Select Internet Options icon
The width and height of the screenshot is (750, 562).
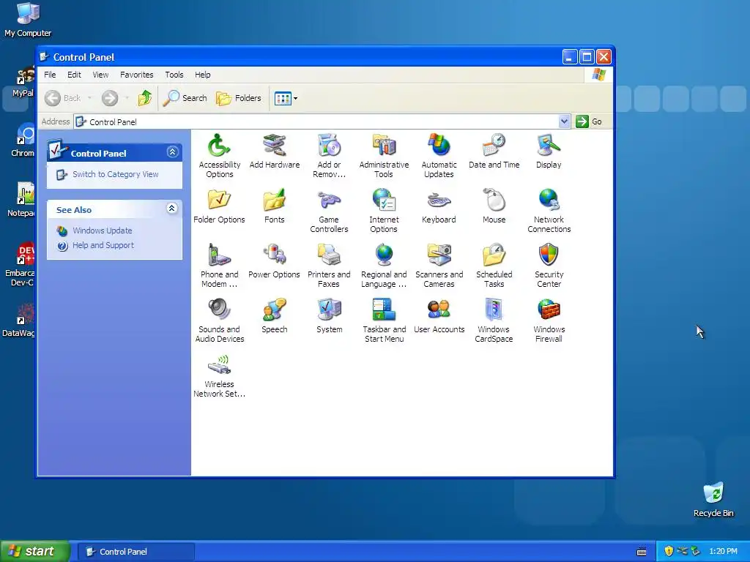(384, 200)
